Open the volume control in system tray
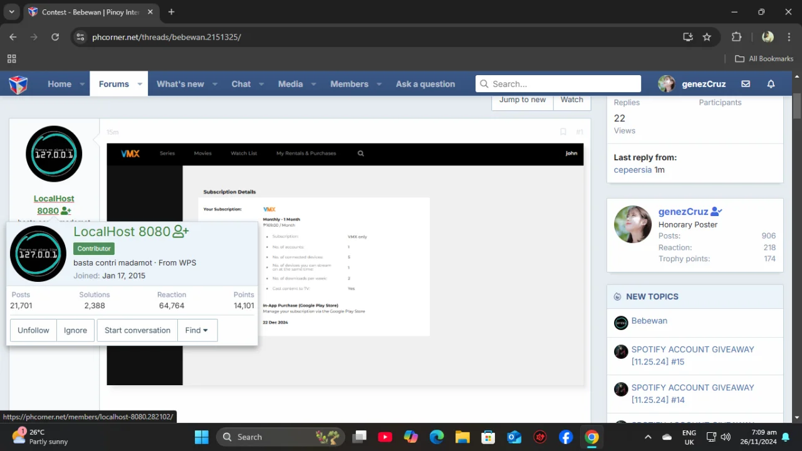 [726, 437]
